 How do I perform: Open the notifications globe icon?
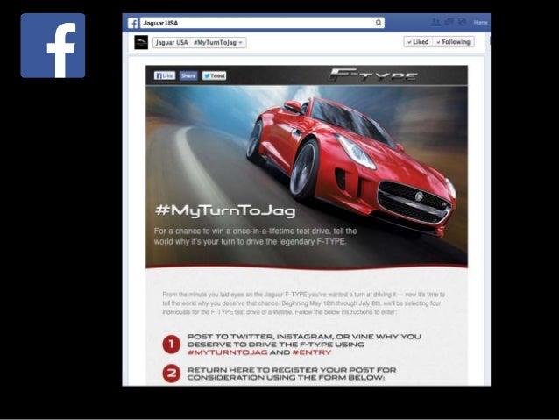click(463, 22)
